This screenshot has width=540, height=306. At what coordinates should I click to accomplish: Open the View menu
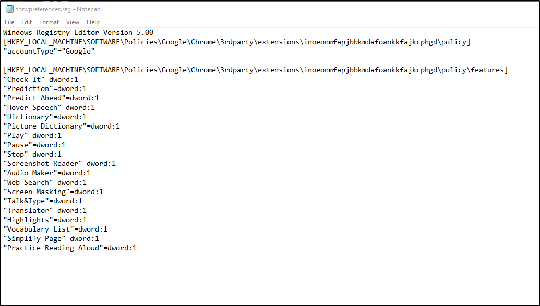[73, 22]
